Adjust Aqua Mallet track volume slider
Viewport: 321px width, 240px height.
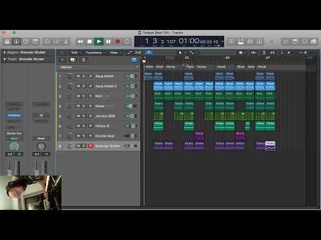130,76
